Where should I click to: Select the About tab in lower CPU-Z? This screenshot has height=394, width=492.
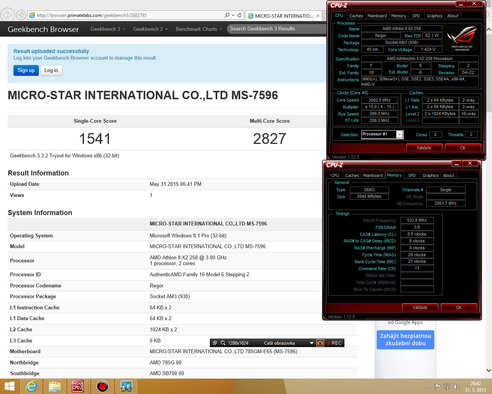tap(449, 175)
